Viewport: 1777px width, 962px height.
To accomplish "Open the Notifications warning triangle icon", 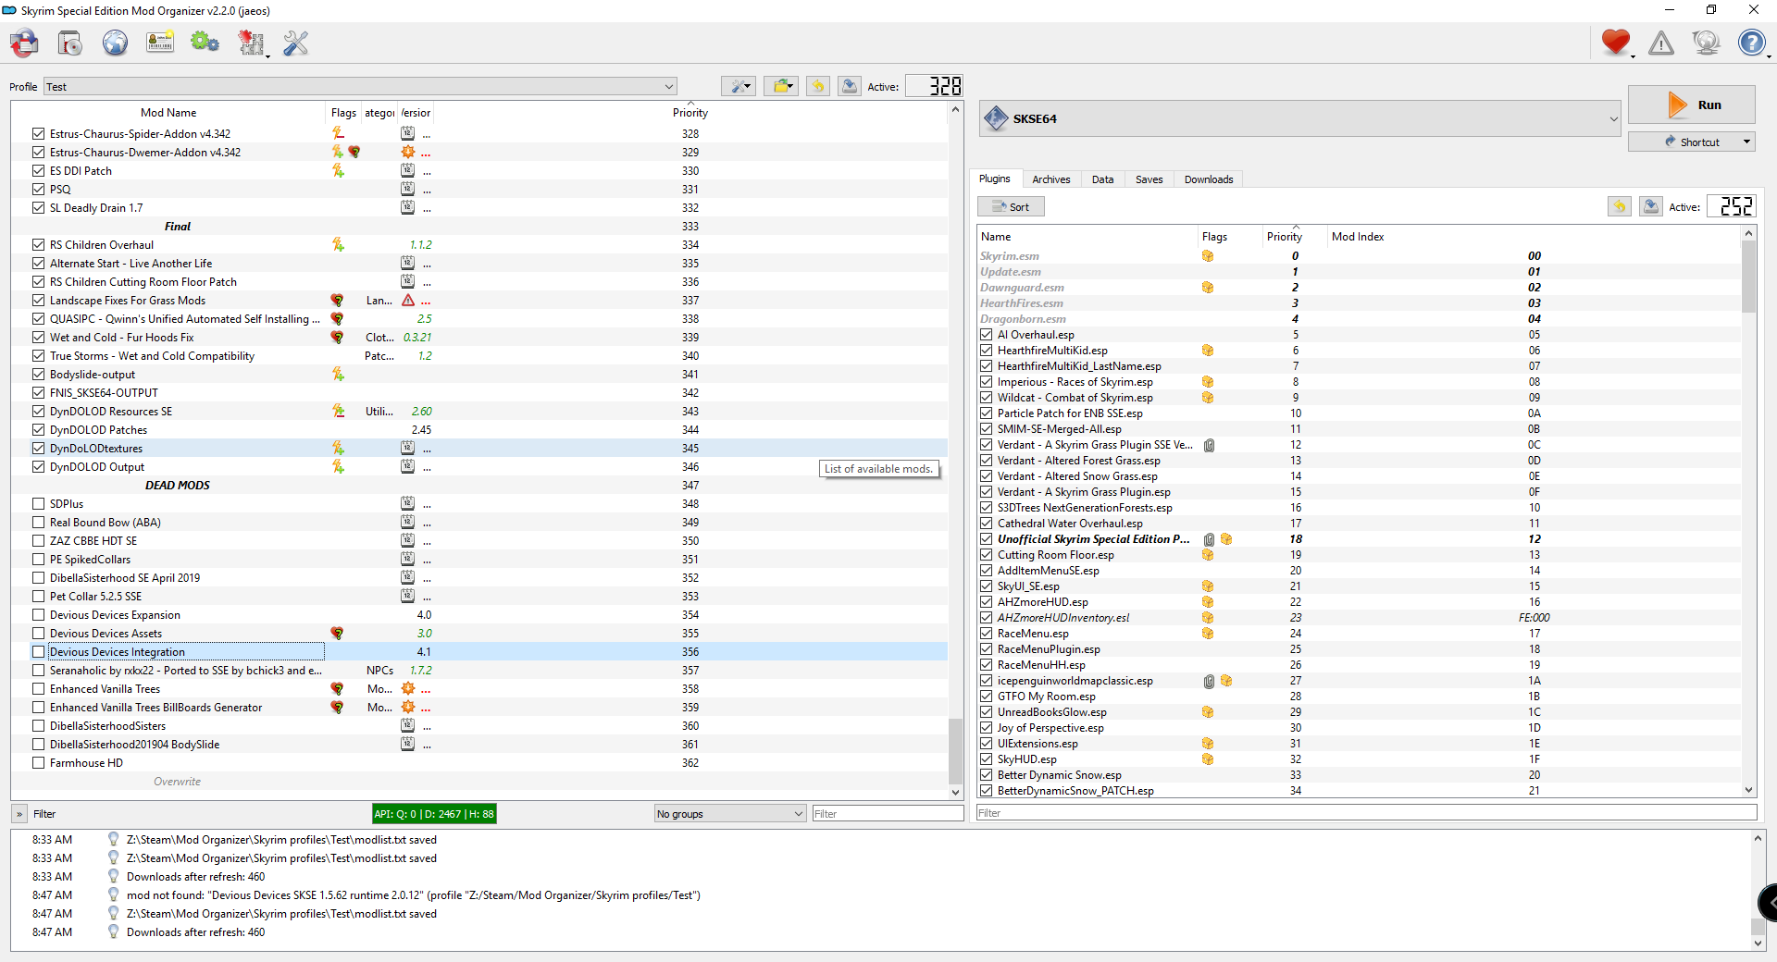I will 1661,43.
